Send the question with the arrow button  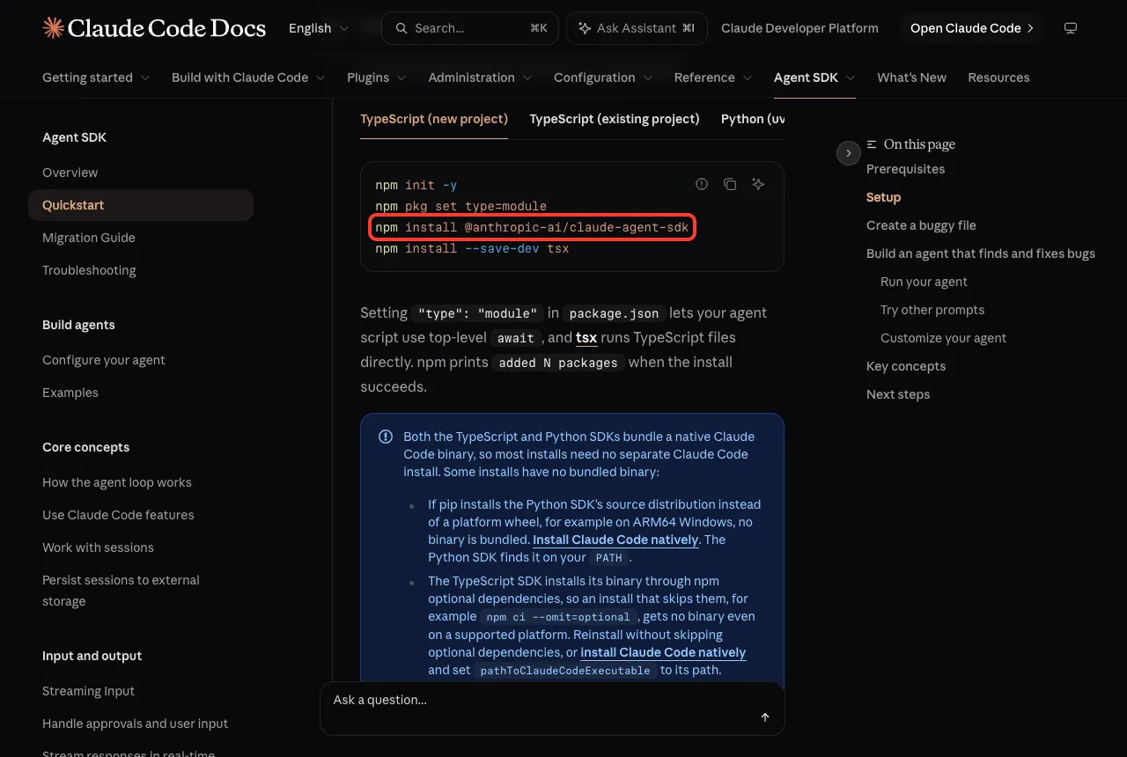[x=765, y=717]
